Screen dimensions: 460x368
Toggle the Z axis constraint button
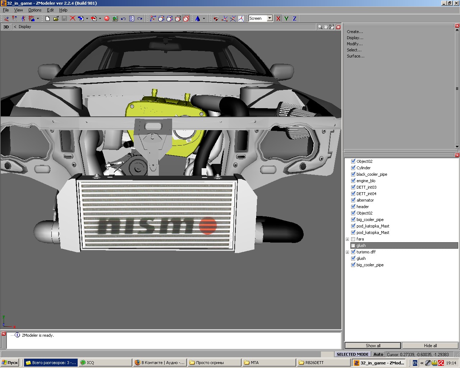(294, 18)
